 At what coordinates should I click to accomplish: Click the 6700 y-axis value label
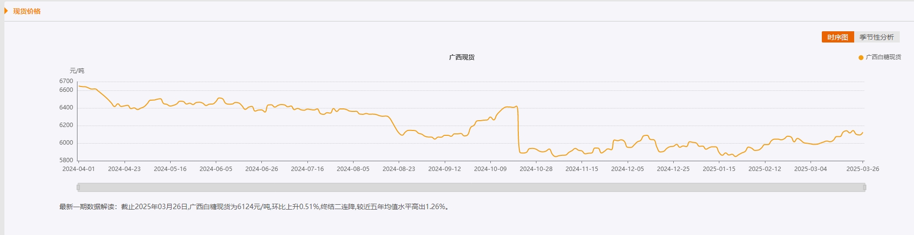66,81
